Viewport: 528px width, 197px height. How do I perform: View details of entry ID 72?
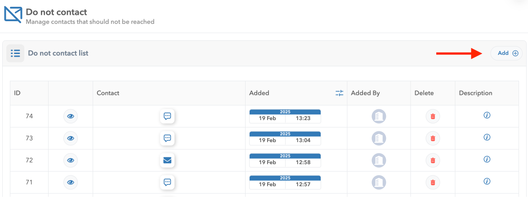coord(71,160)
